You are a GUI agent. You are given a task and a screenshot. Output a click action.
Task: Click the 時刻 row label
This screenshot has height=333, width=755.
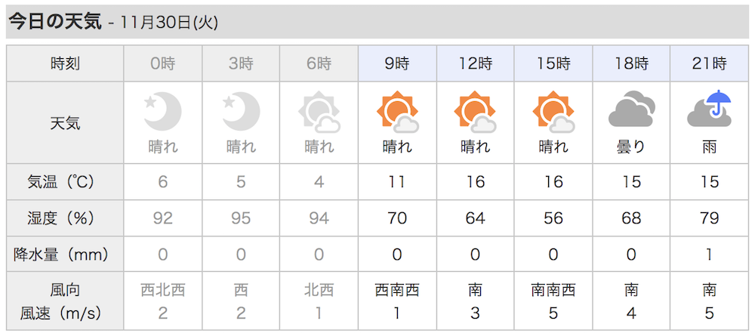point(65,63)
